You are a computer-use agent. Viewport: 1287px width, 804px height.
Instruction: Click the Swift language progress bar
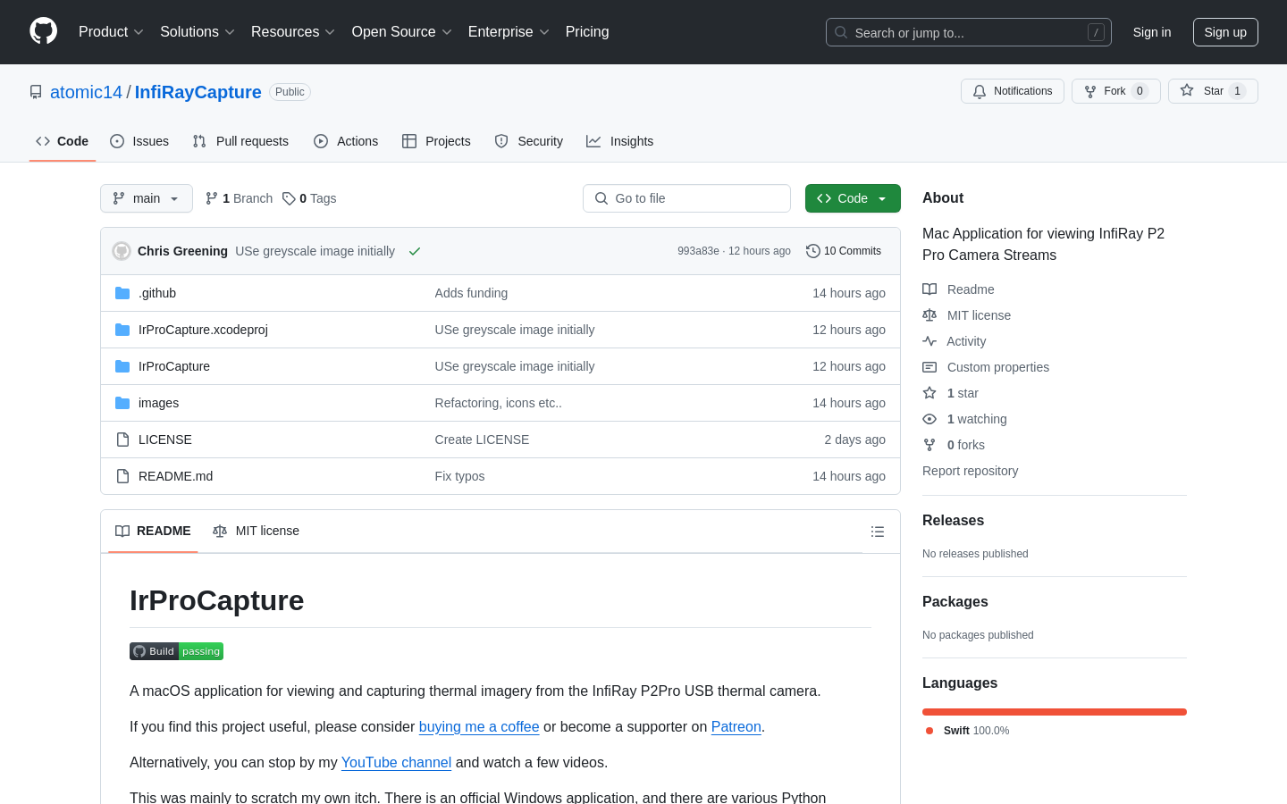pyautogui.click(x=1055, y=712)
